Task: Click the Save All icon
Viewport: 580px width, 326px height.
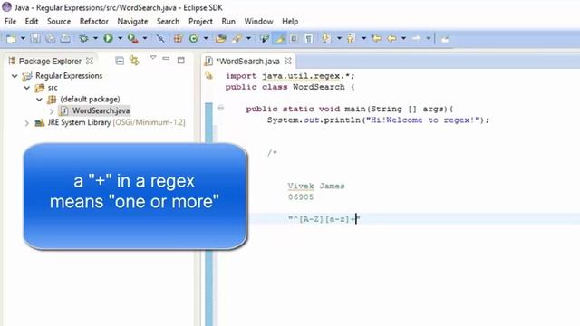Action: click(x=51, y=38)
